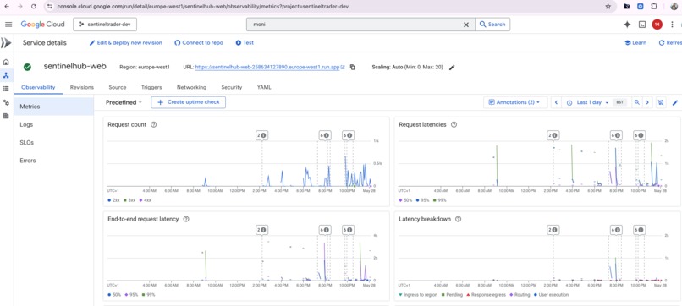The width and height of the screenshot is (682, 306).
Task: Open the browser extensions puzzle icon
Action: click(654, 7)
